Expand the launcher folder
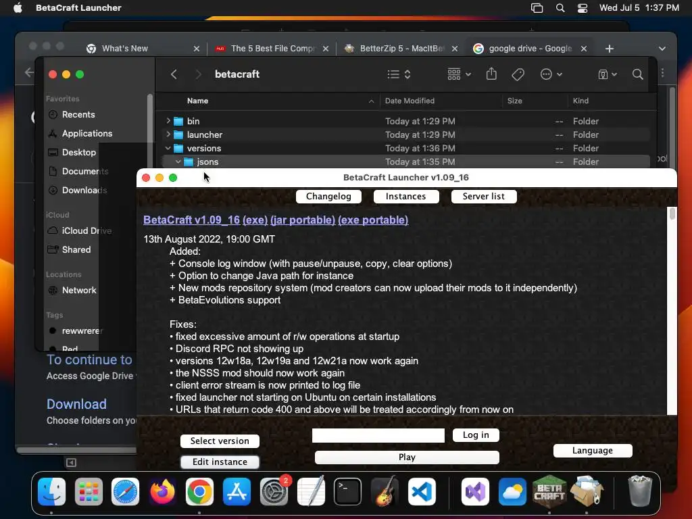Viewport: 692px width, 519px height. pos(168,134)
